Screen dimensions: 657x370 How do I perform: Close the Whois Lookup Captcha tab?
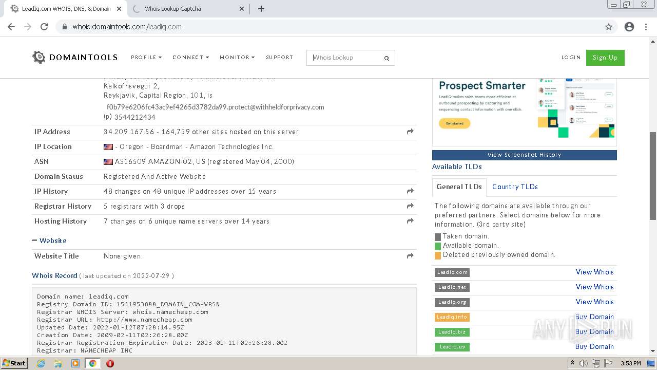[x=242, y=9]
